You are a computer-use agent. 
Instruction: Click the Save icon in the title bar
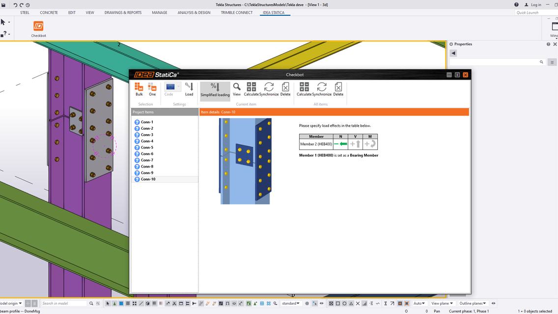pos(3,5)
